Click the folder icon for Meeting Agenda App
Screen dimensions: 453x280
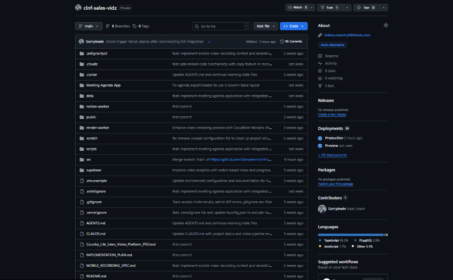point(82,85)
